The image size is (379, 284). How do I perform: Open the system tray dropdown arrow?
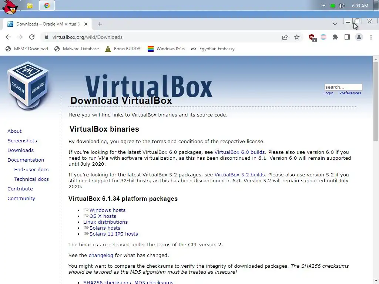click(x=323, y=6)
